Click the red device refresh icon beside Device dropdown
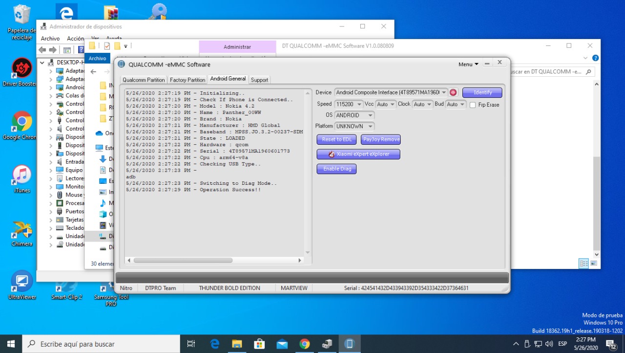Image resolution: width=625 pixels, height=353 pixels. pyautogui.click(x=453, y=92)
